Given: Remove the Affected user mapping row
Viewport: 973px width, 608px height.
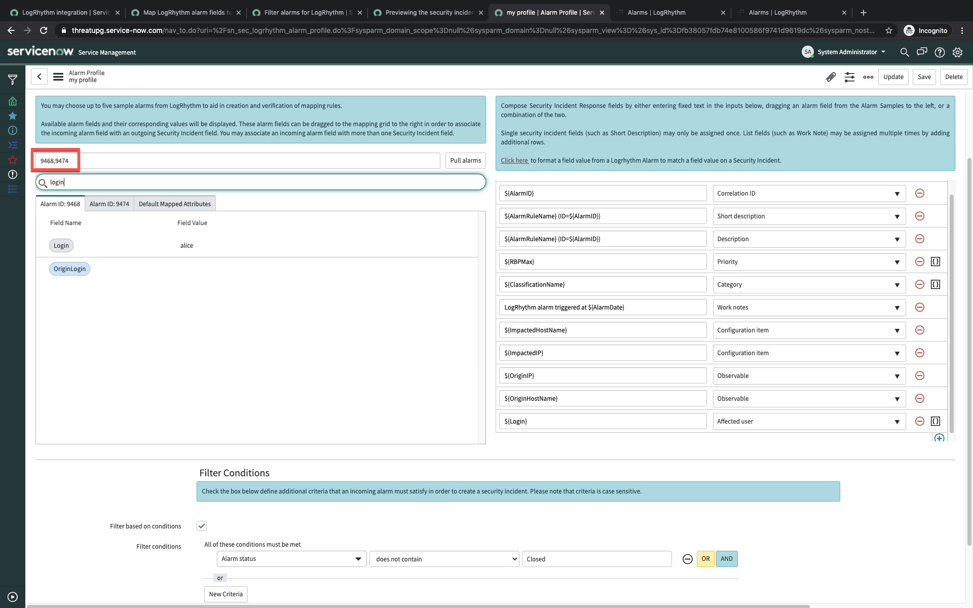Looking at the screenshot, I should (x=920, y=422).
